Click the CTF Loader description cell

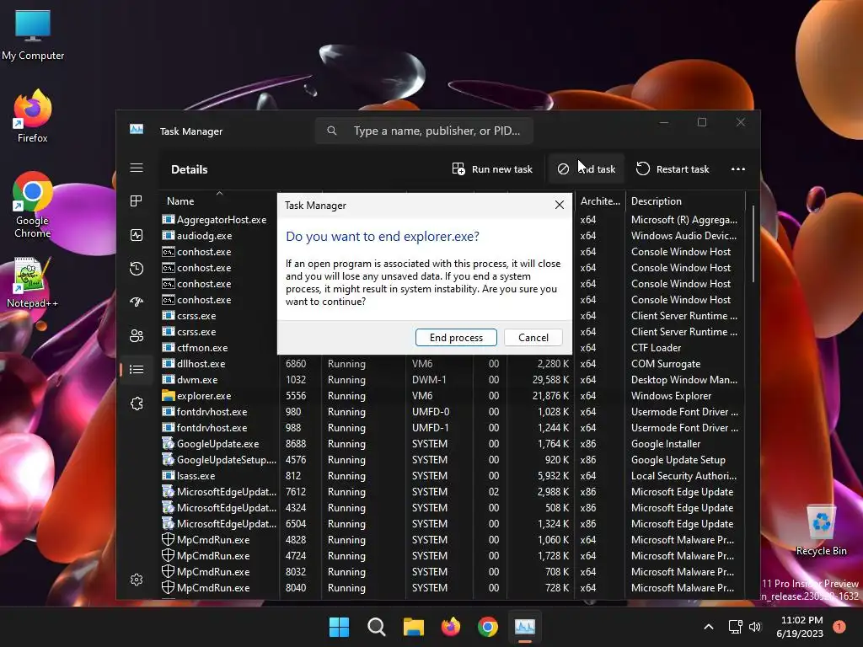[656, 348]
